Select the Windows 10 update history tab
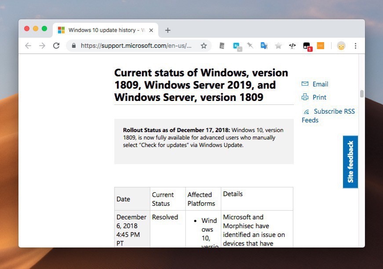 pyautogui.click(x=106, y=30)
